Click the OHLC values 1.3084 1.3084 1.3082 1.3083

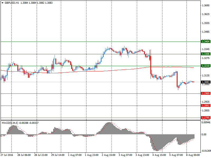click(x=36, y=3)
